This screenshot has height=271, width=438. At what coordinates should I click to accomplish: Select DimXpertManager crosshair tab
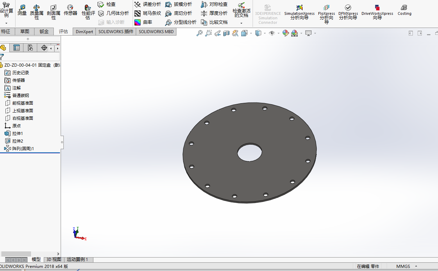[x=44, y=48]
